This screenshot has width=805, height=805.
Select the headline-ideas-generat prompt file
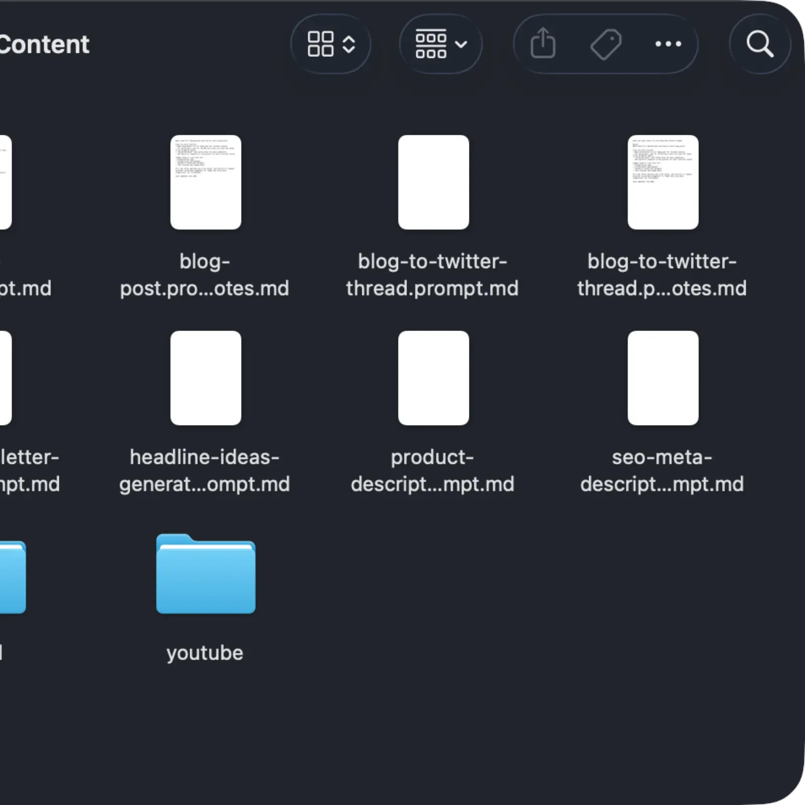205,377
